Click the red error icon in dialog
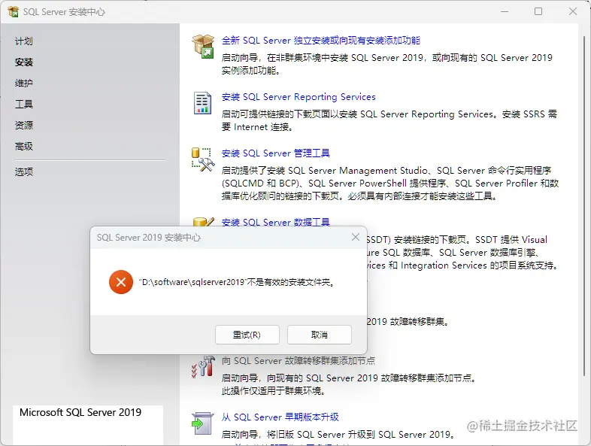591x446 pixels. [x=121, y=282]
